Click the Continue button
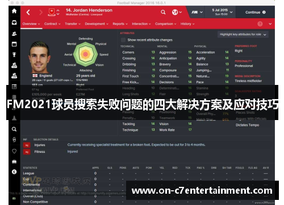 [x=256, y=12]
